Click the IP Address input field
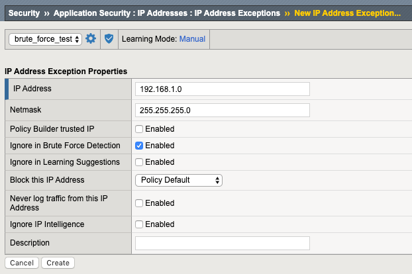Image resolution: width=412 pixels, height=274 pixels. [222, 89]
